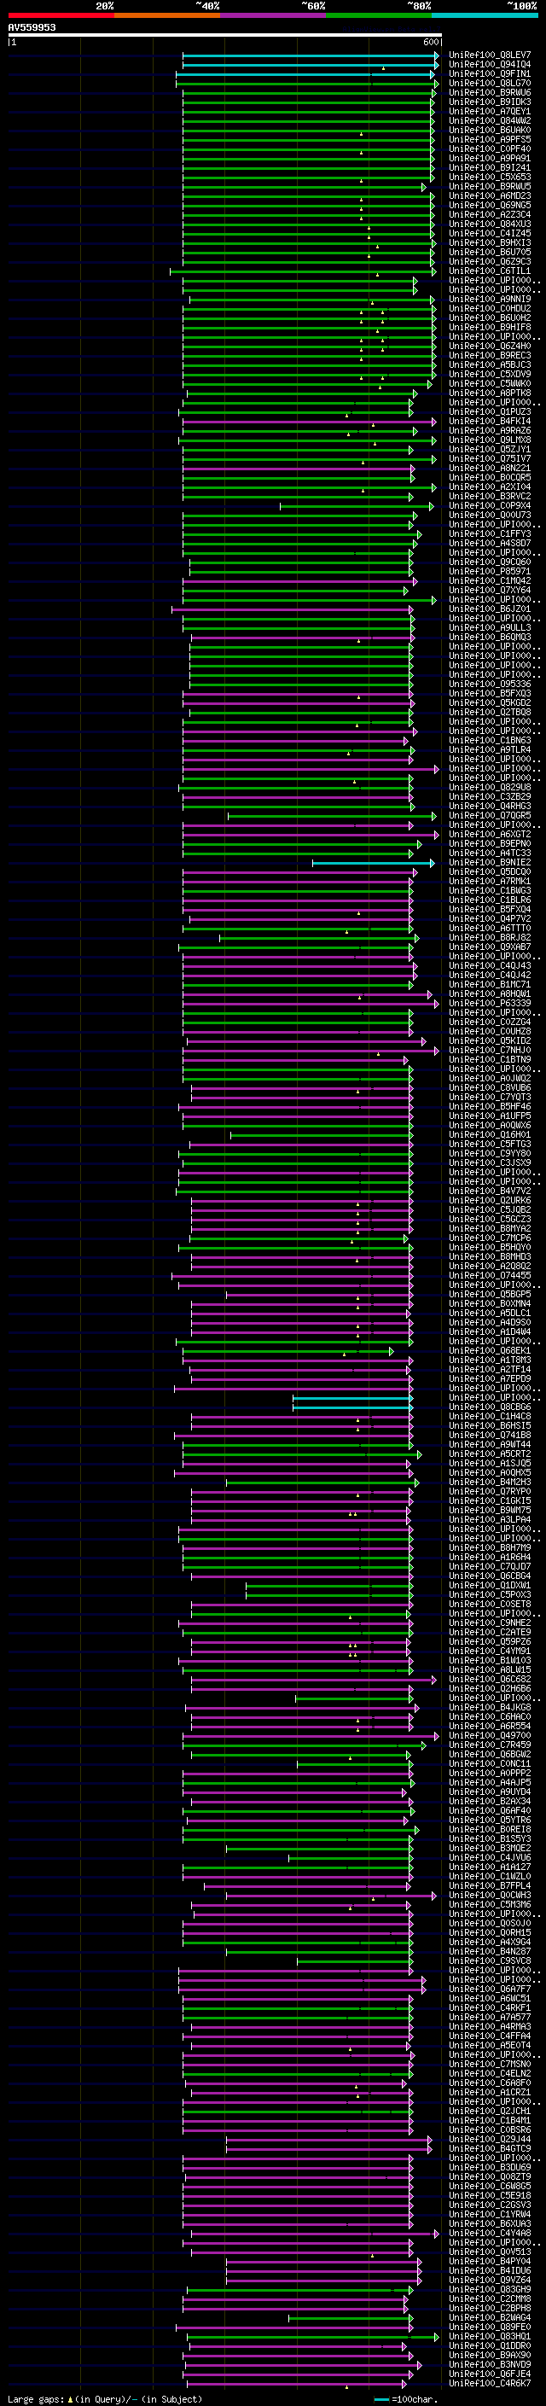Select hit label UniRef100_C5E918
The image size is (546, 2406).
489,2195
